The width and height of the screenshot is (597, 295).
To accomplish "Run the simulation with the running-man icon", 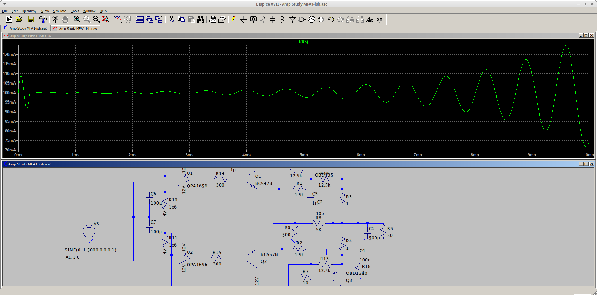I will pos(55,20).
